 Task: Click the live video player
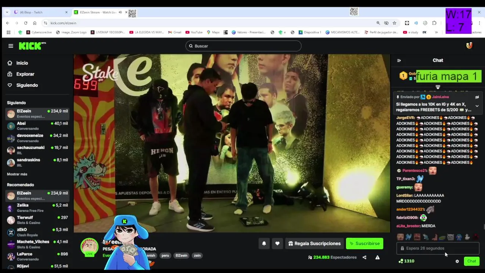(232, 143)
